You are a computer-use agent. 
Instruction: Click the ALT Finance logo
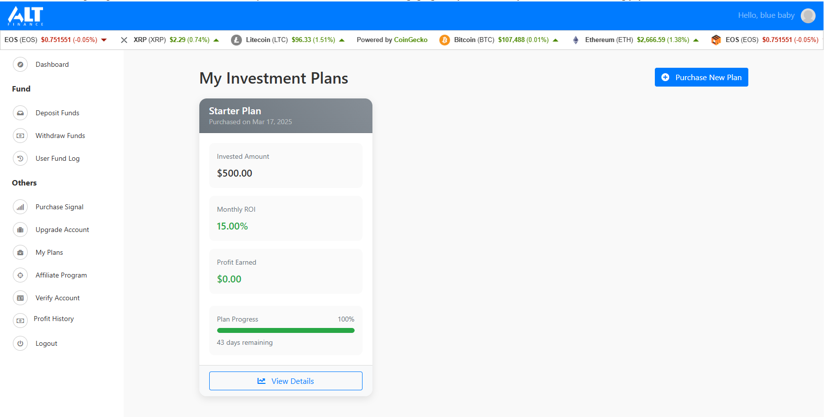[26, 16]
